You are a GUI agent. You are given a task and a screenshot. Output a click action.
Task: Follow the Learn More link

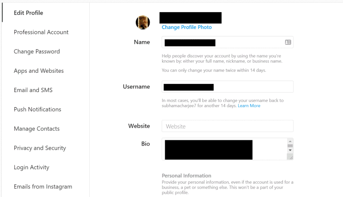pos(249,106)
